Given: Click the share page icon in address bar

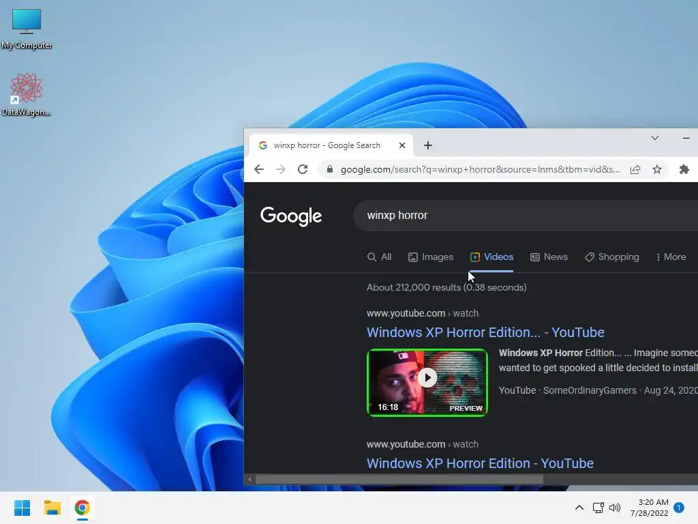Looking at the screenshot, I should 635,169.
